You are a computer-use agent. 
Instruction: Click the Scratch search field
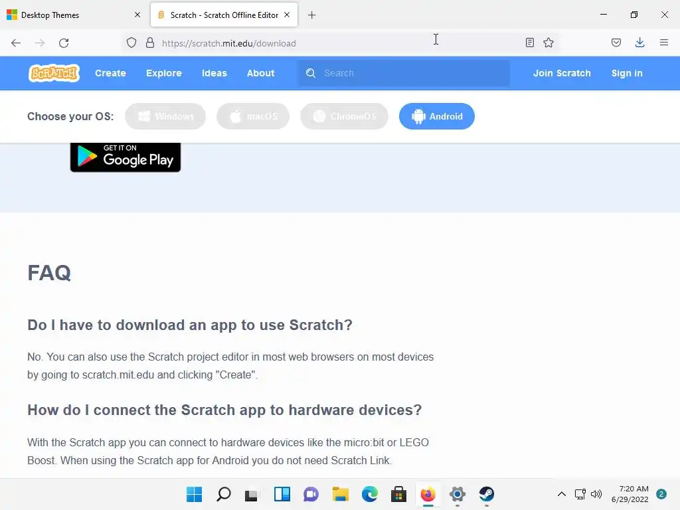pyautogui.click(x=404, y=73)
